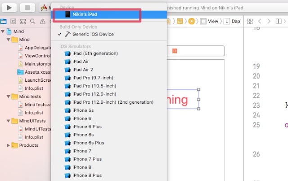The height and width of the screenshot is (181, 288).
Task: Go forward with the right chevron
Action: (x=269, y=21)
